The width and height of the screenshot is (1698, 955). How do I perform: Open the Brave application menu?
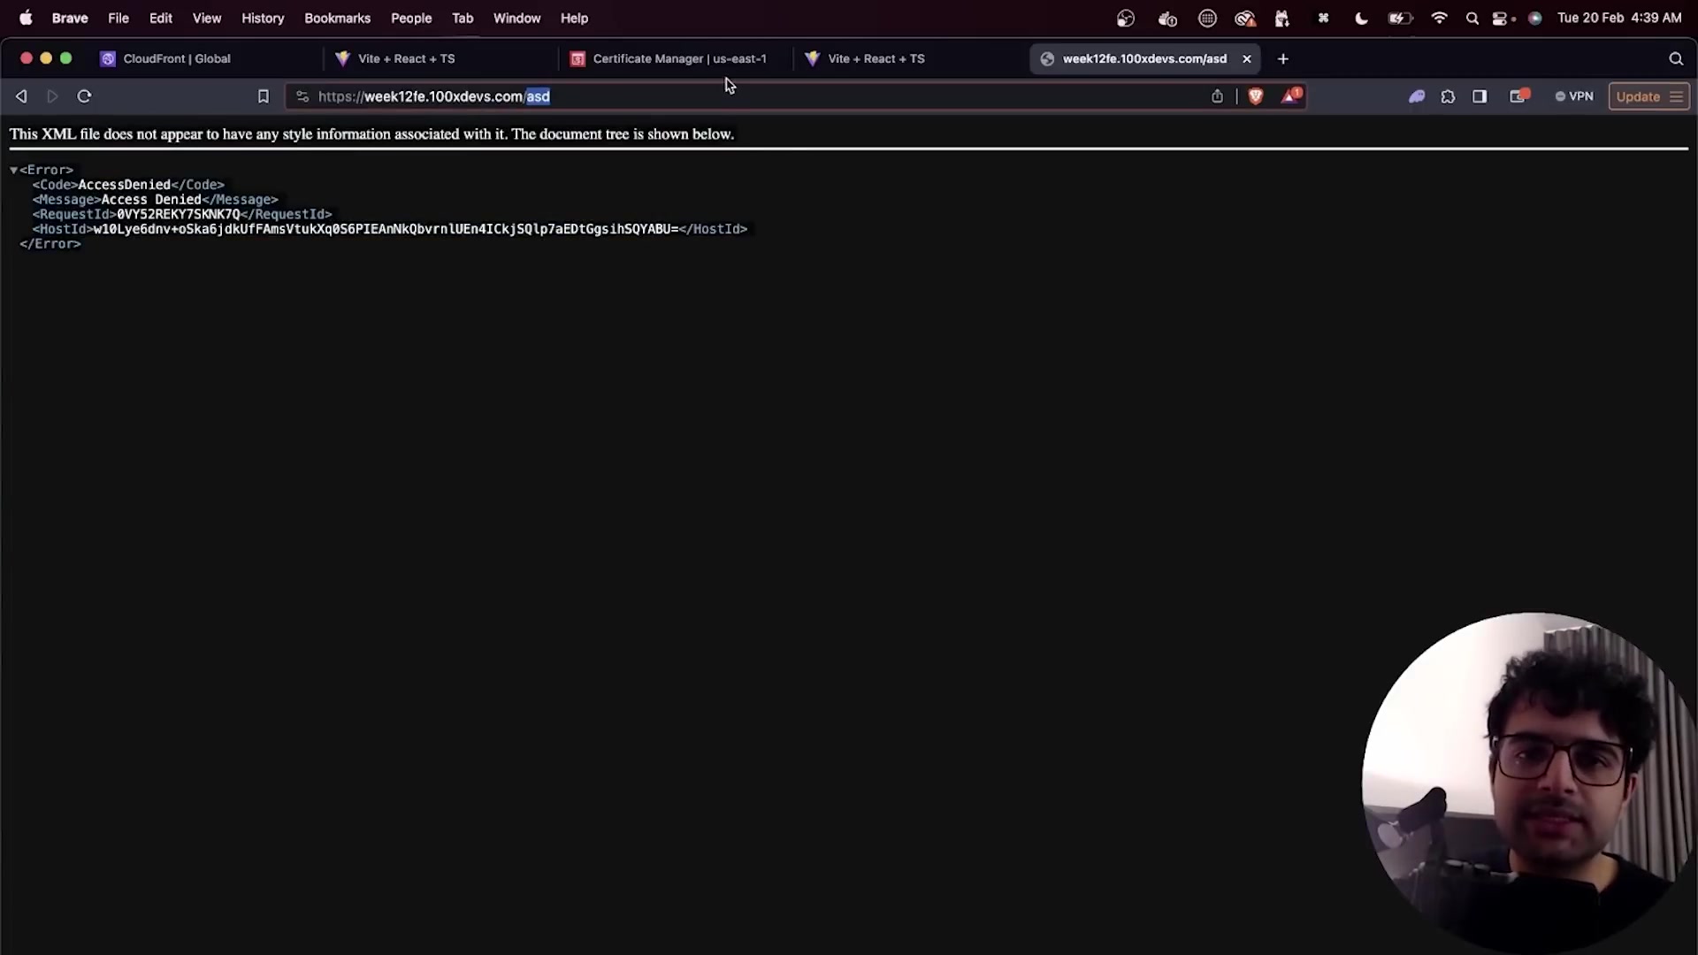click(x=70, y=18)
